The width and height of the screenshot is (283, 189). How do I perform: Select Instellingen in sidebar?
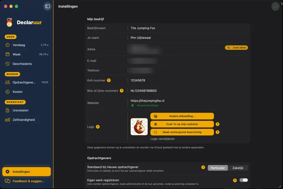(27, 172)
